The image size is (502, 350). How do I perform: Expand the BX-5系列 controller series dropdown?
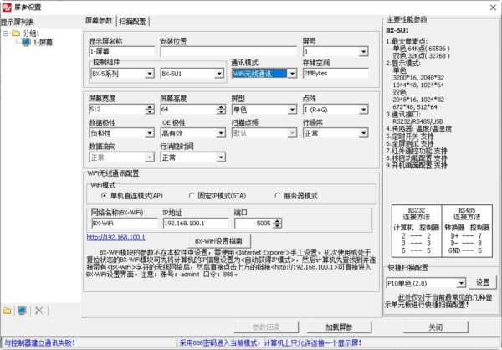tap(149, 73)
